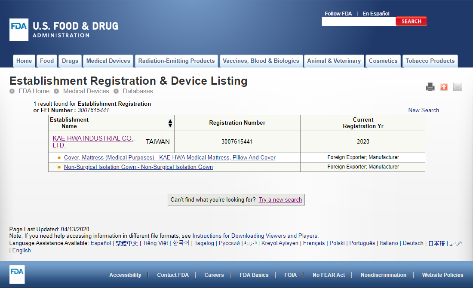Select Español language assistance
This screenshot has height=288, width=473.
[101, 243]
